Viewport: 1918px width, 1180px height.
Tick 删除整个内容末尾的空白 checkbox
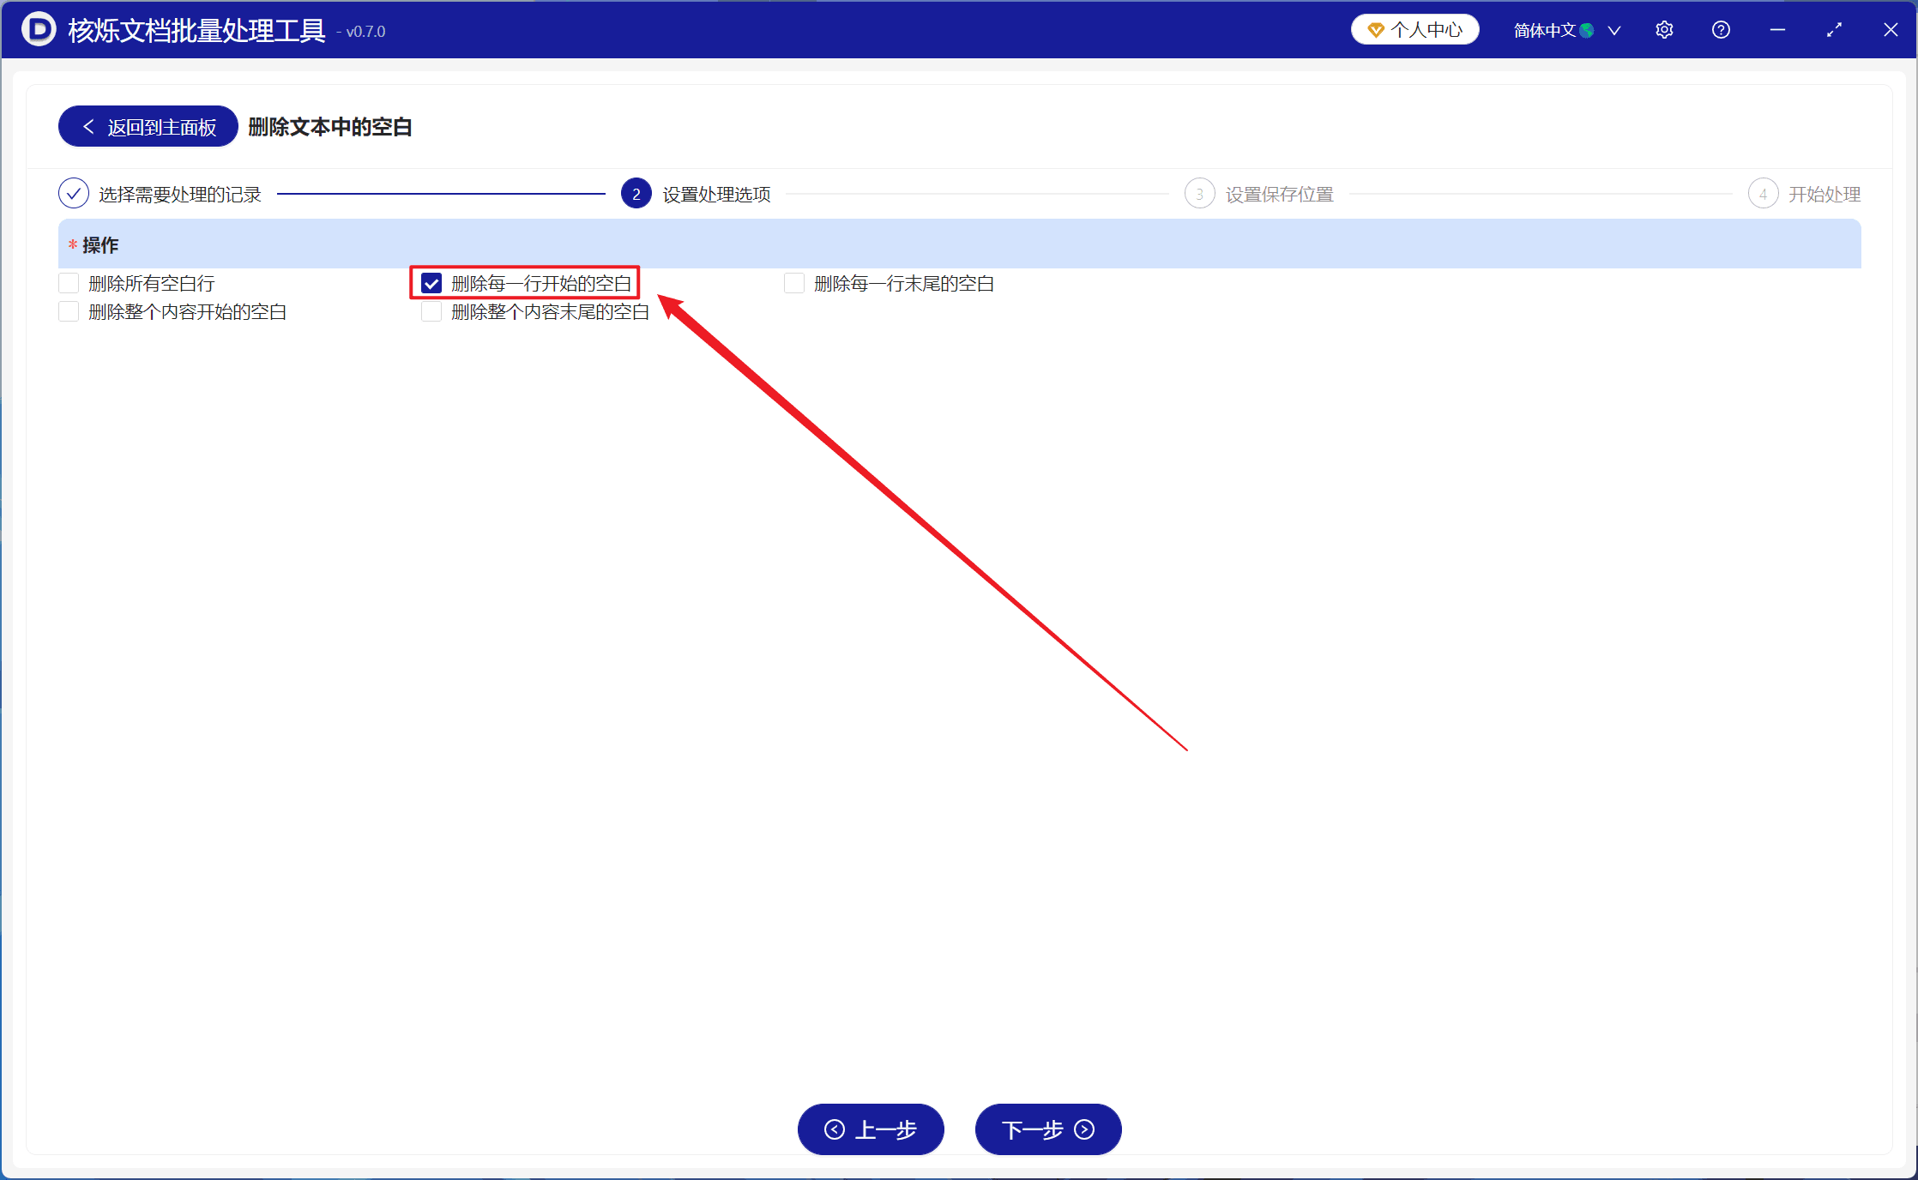[x=431, y=311]
